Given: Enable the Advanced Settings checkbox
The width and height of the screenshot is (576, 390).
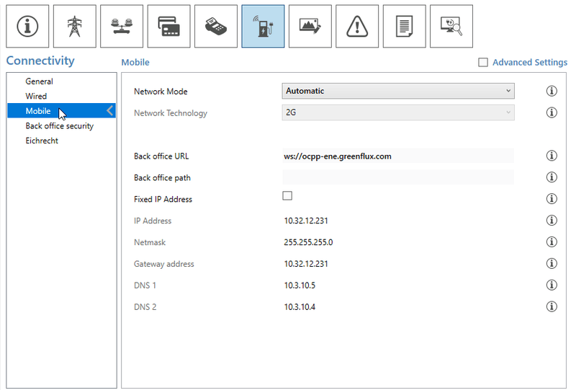Looking at the screenshot, I should (483, 62).
